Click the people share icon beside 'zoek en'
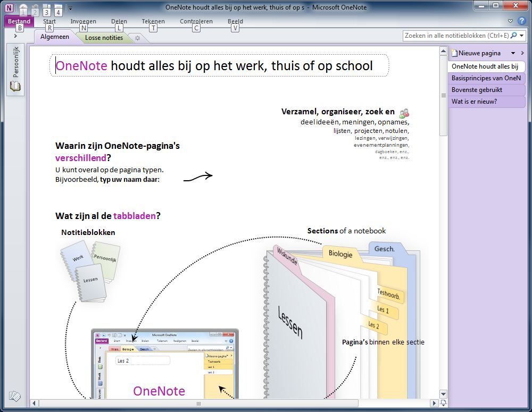532x412 pixels. [x=404, y=113]
